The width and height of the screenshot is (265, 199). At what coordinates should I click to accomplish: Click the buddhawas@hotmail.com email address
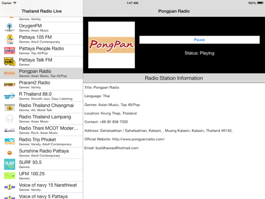(x=117, y=148)
